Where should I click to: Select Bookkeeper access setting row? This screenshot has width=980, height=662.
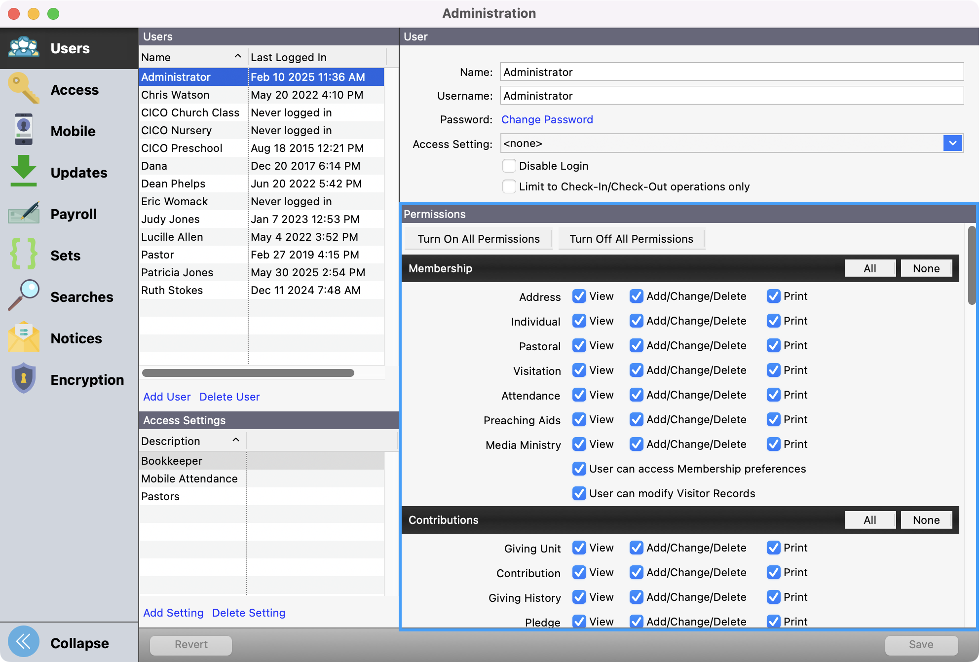pos(172,461)
